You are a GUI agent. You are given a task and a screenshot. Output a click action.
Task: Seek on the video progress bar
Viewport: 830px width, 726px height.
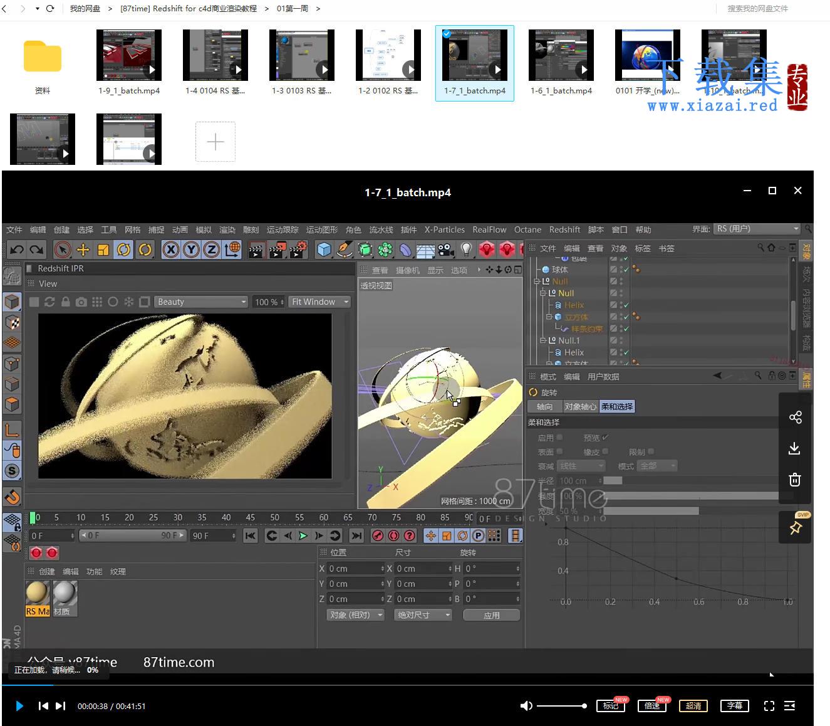pyautogui.click(x=407, y=685)
